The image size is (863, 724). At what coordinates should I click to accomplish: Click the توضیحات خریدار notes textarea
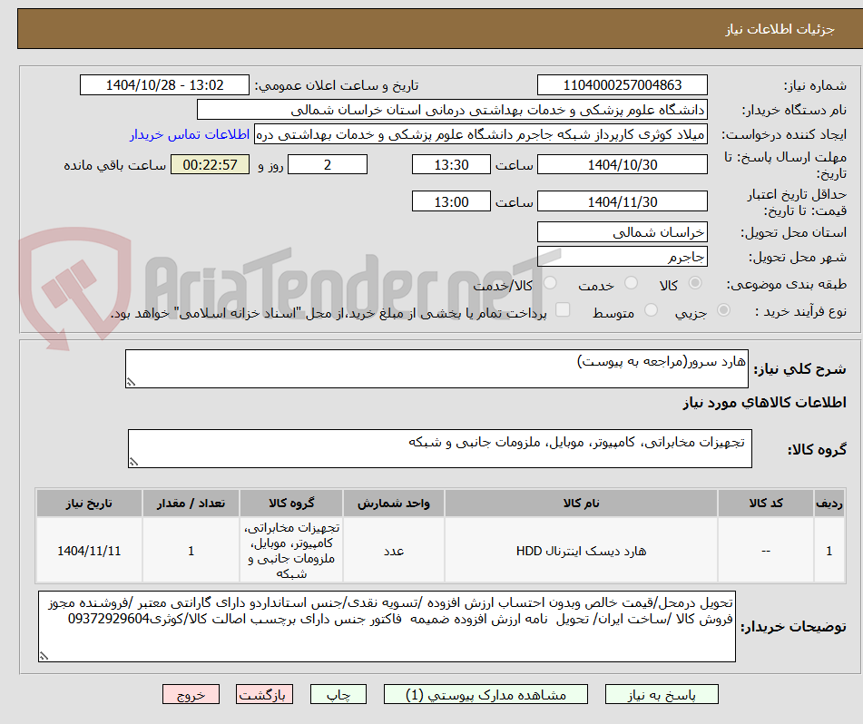387,627
